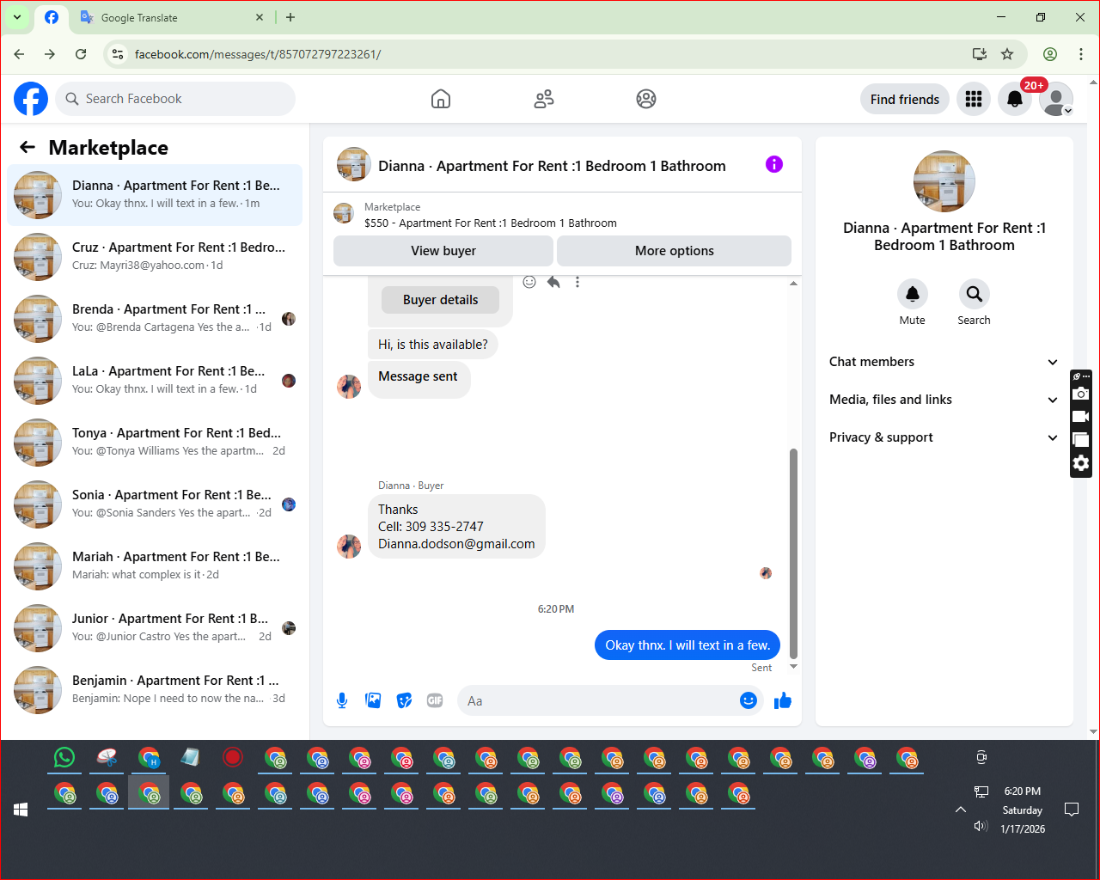Open Chrome's three-dot menu

[x=1081, y=54]
